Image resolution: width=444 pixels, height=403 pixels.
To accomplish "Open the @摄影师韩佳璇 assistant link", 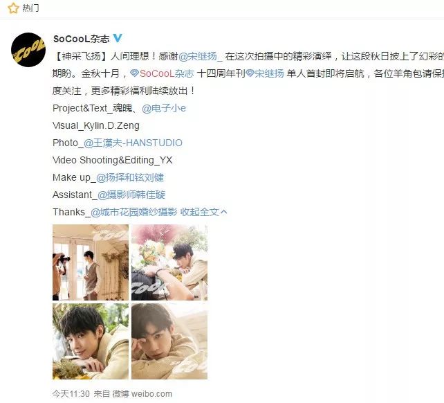I will (x=131, y=195).
